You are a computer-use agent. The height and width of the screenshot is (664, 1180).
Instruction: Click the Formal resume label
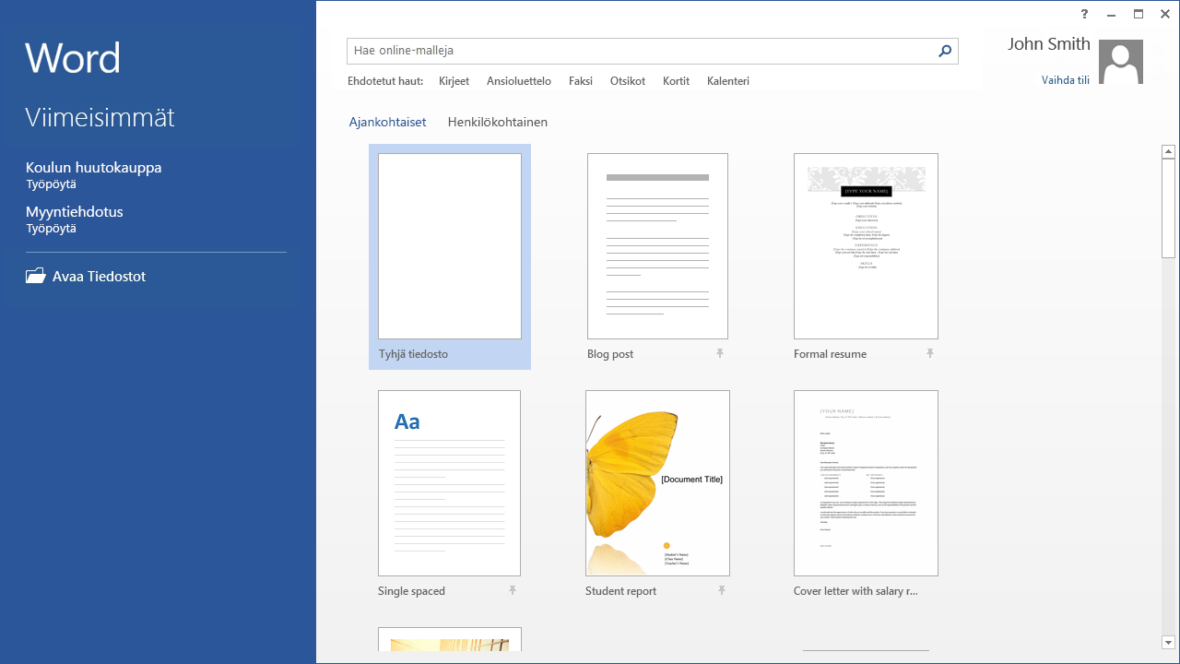(x=830, y=354)
